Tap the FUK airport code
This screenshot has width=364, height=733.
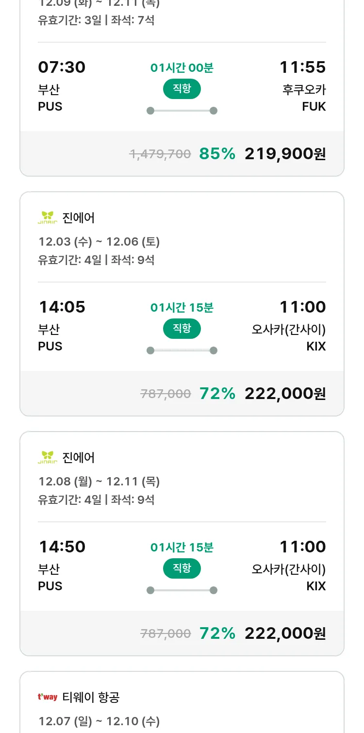tap(314, 106)
